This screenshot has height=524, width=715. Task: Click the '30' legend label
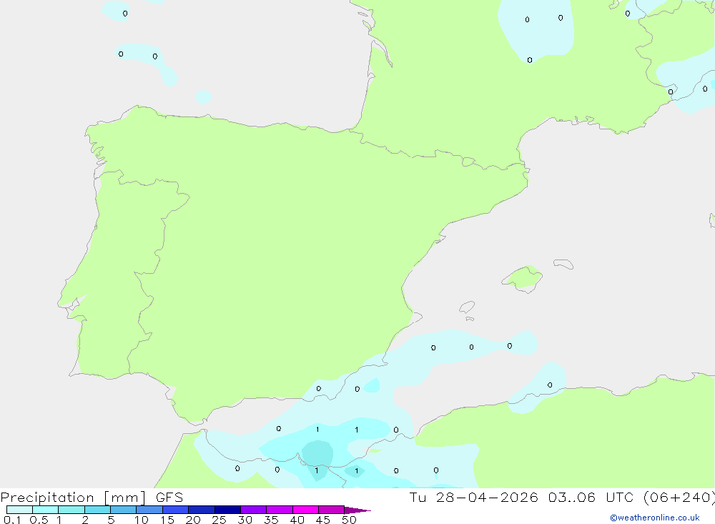[x=245, y=520]
